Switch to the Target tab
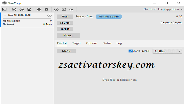 76,43
